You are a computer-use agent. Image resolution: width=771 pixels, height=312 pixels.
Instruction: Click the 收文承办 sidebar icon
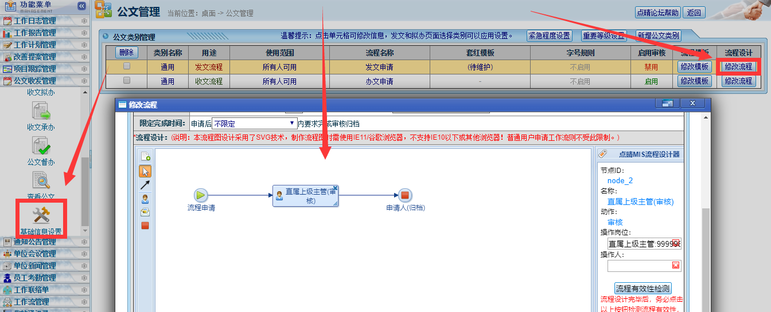tap(41, 111)
